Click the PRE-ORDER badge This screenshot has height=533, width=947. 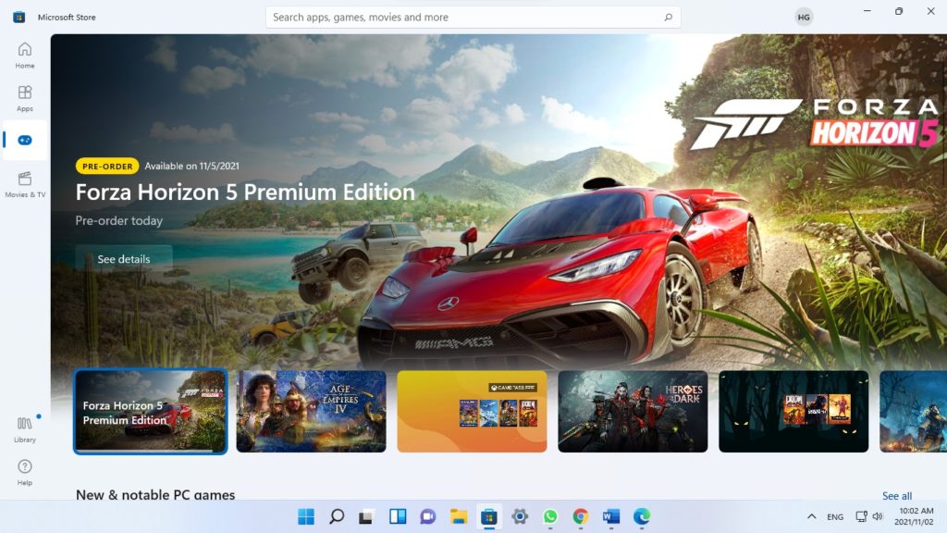[x=107, y=167]
